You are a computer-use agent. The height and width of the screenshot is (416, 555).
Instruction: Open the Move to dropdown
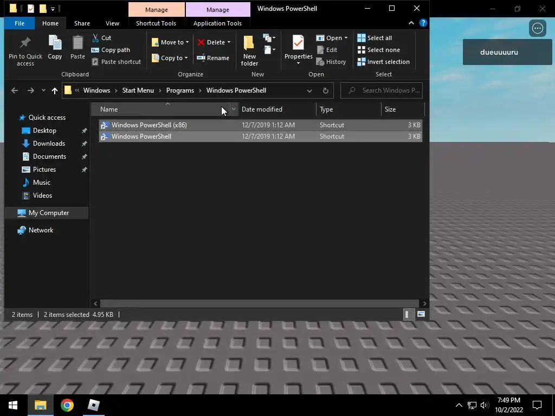pyautogui.click(x=170, y=42)
